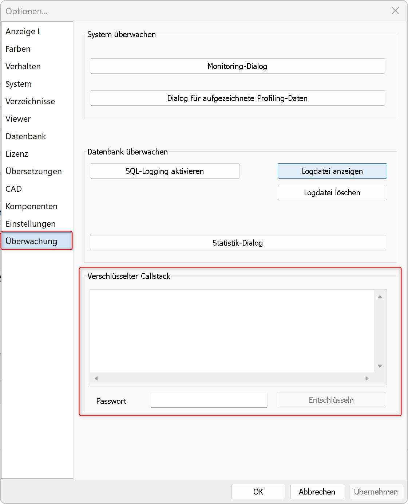Activate SQL-Logging
Viewport: 408px width, 504px height.
coord(165,171)
